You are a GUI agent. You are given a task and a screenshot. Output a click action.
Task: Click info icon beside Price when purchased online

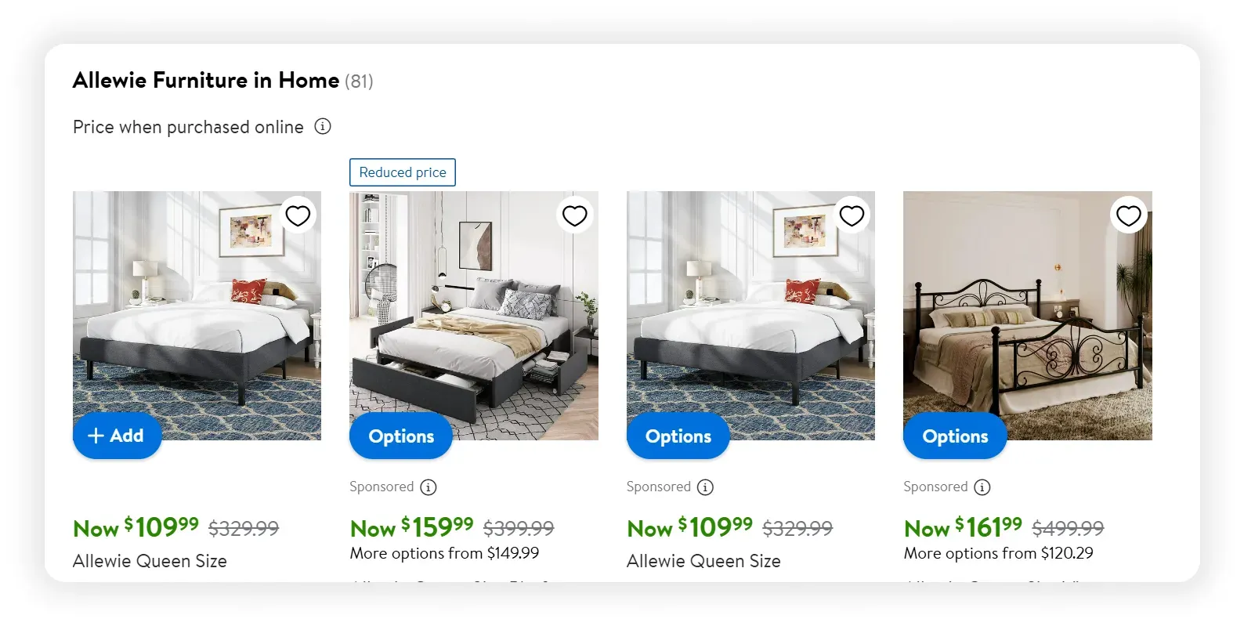[323, 126]
